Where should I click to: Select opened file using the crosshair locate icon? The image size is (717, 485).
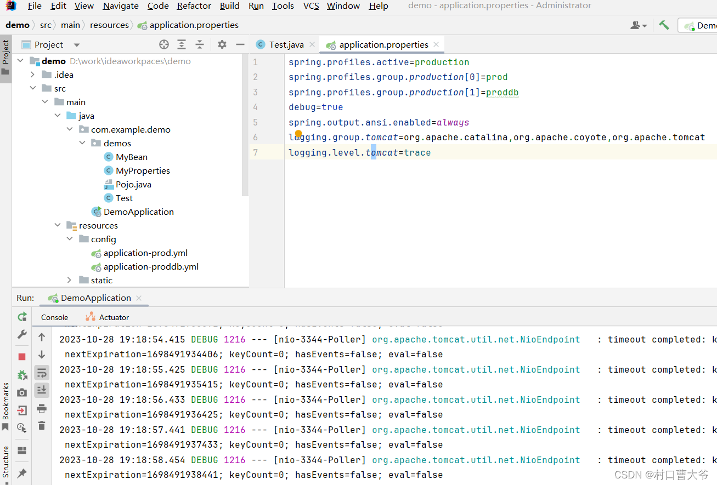coord(164,44)
